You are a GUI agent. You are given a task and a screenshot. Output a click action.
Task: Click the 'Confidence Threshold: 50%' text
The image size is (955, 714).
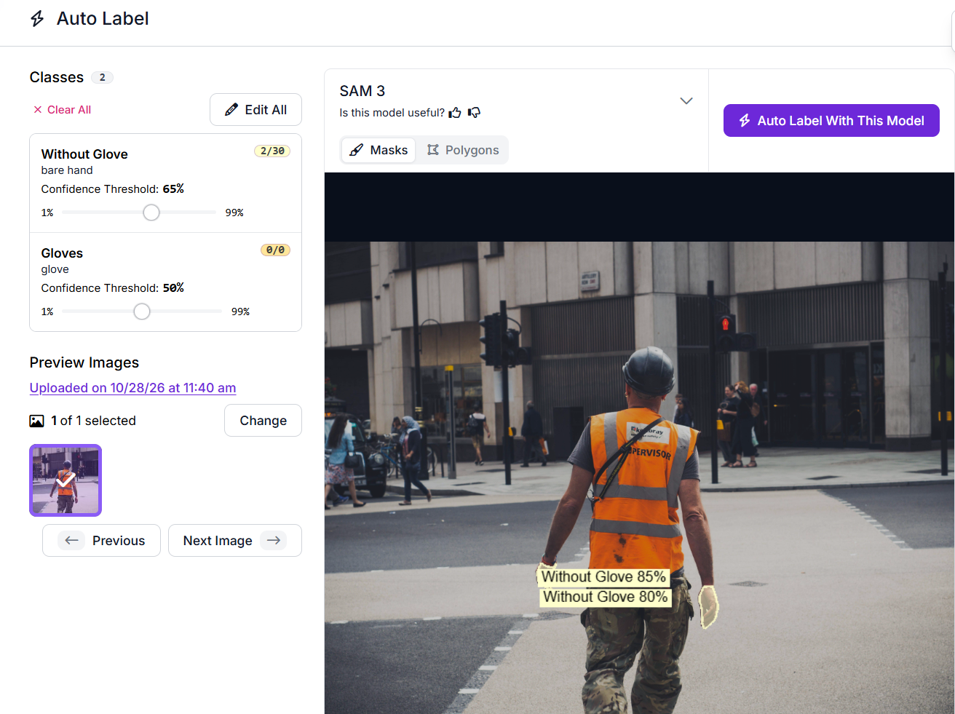113,288
